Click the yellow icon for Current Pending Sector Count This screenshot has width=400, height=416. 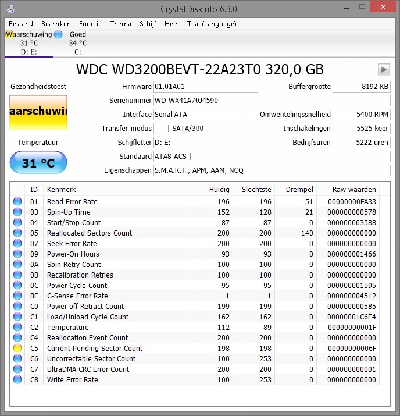click(17, 348)
